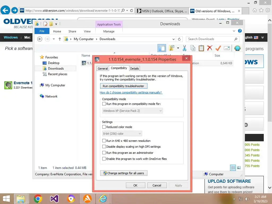272x204 pixels.
Task: Click the Paste clipboard icon in Explorer toolbar
Action: (x=201, y=48)
